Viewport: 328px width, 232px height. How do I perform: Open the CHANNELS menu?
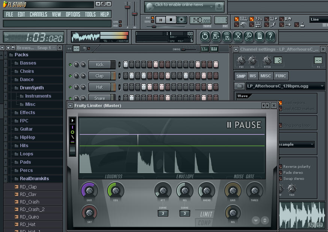pos(38,14)
